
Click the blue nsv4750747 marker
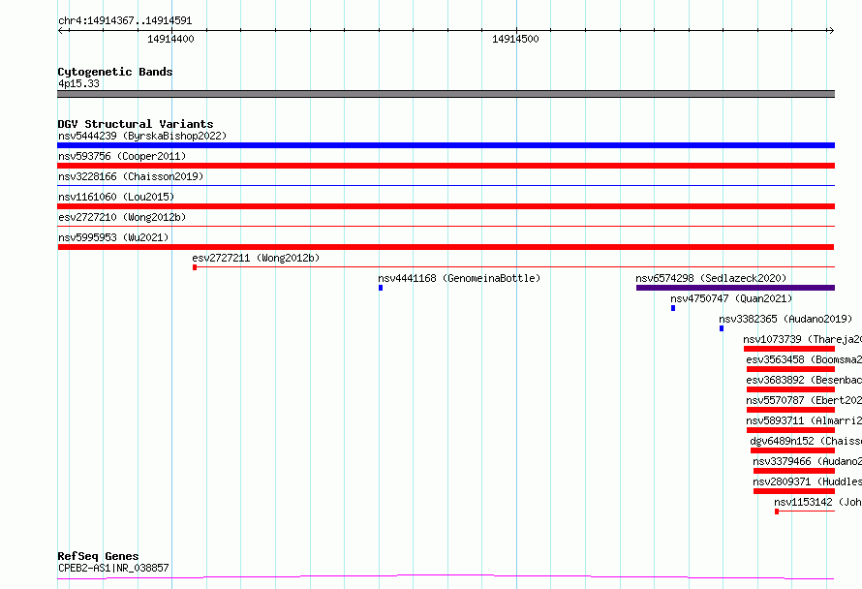pos(673,308)
